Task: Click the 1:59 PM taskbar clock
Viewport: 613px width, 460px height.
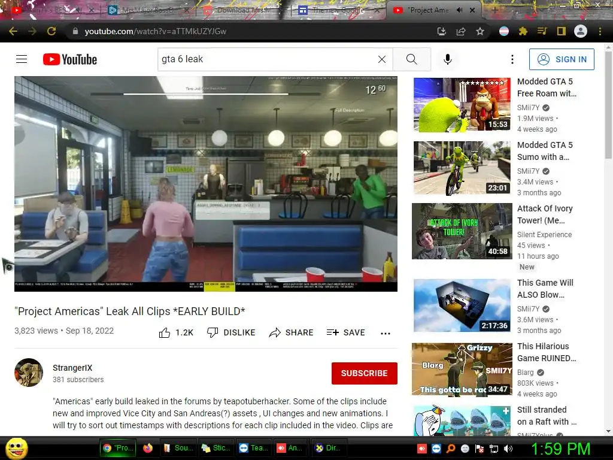Action: coord(560,449)
